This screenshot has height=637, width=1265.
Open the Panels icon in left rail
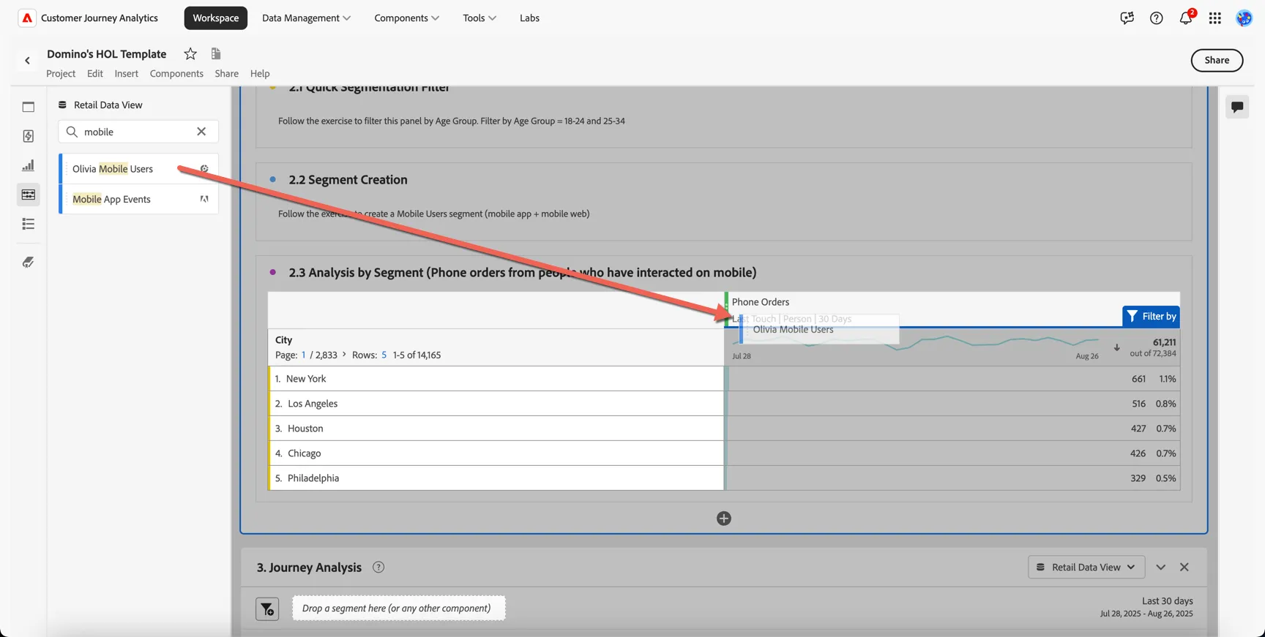coord(29,107)
